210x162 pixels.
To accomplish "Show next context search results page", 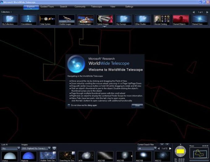I will coord(170,148).
